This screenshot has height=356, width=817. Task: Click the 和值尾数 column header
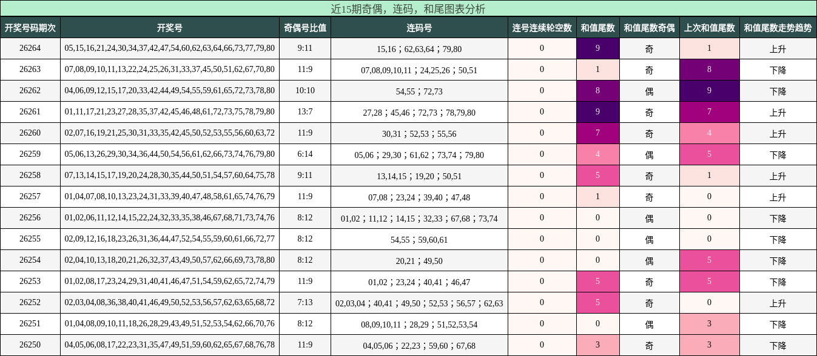(597, 28)
